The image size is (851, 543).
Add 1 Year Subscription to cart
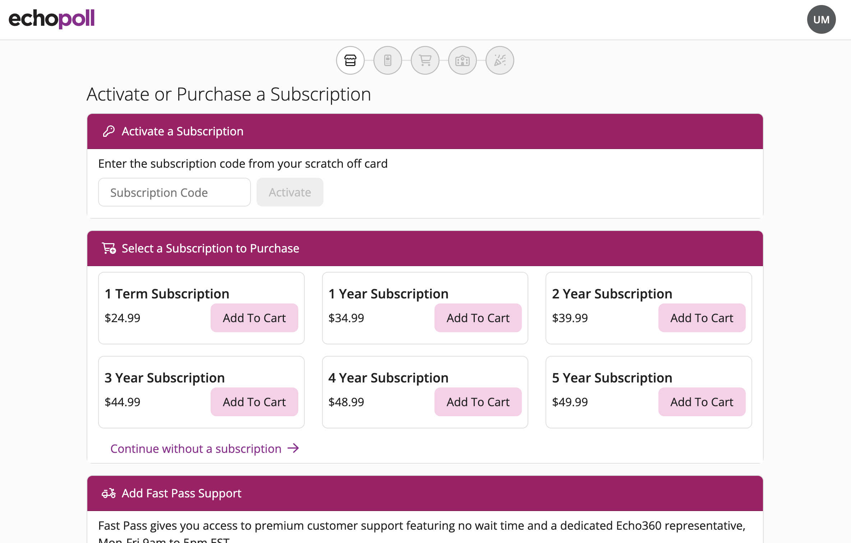[x=478, y=318]
